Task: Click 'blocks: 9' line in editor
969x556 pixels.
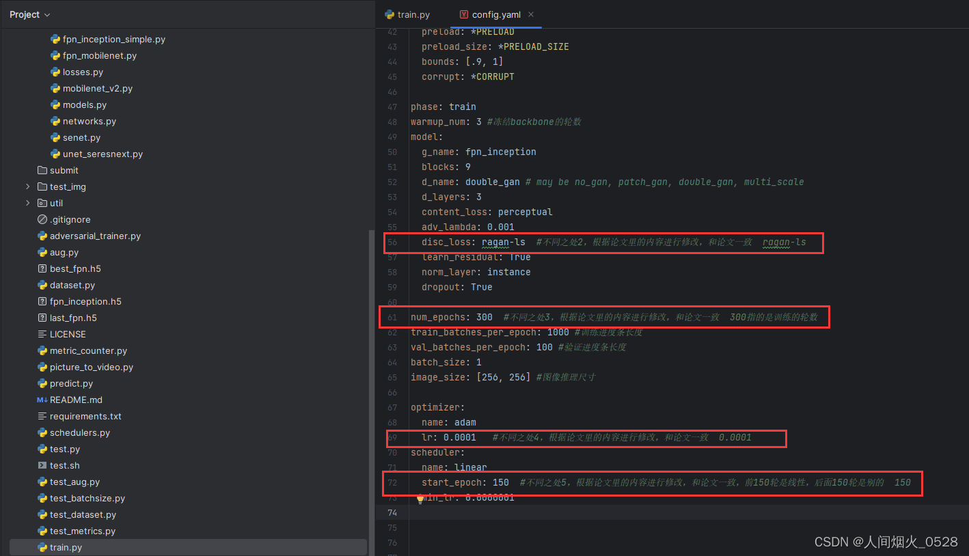Action: coord(446,167)
